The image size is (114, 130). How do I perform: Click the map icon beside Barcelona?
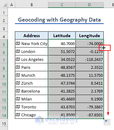[18, 91]
